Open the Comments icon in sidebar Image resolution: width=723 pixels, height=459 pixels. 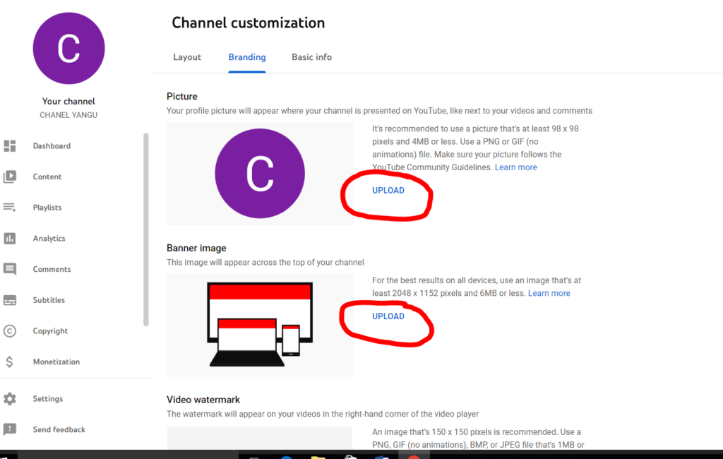point(10,270)
